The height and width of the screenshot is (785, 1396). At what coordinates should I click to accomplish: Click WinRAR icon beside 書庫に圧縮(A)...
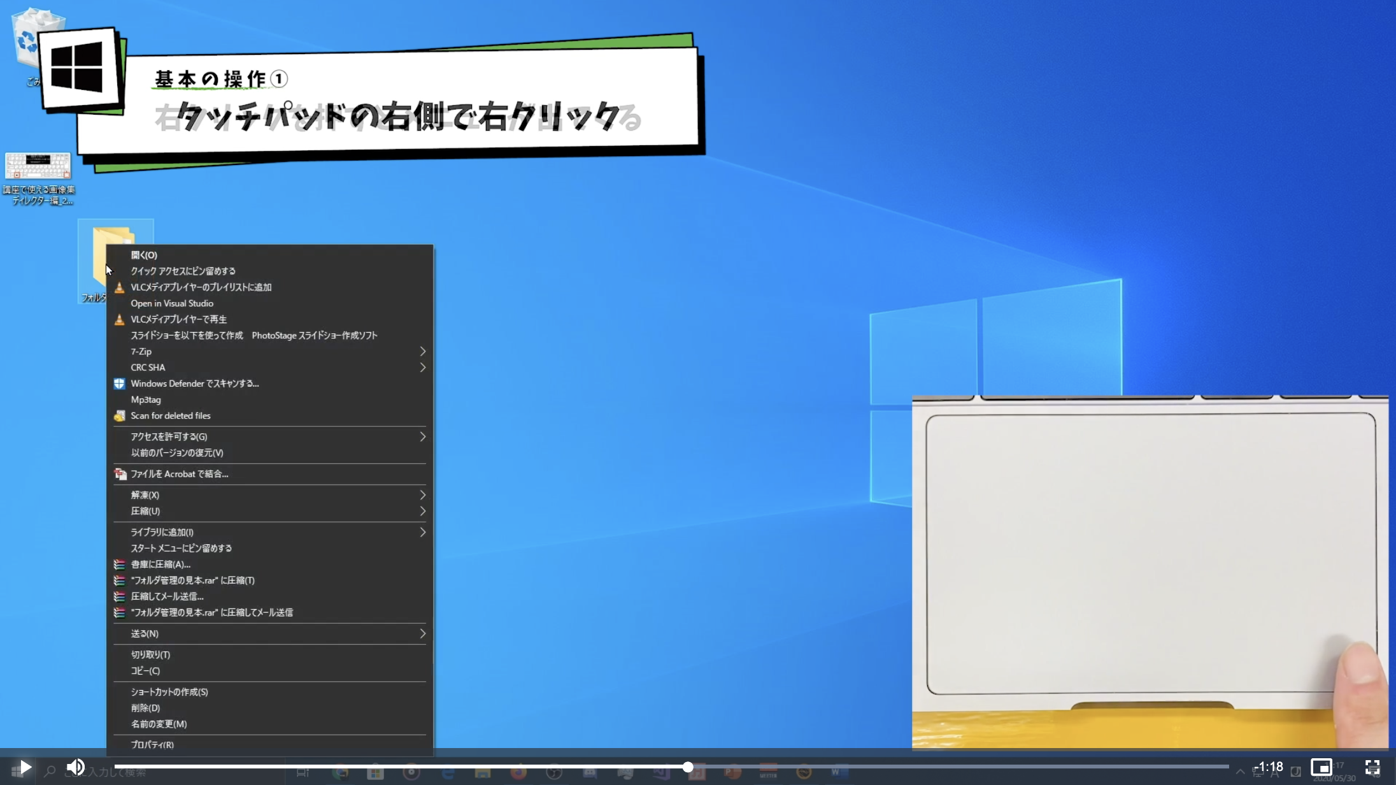(x=119, y=565)
